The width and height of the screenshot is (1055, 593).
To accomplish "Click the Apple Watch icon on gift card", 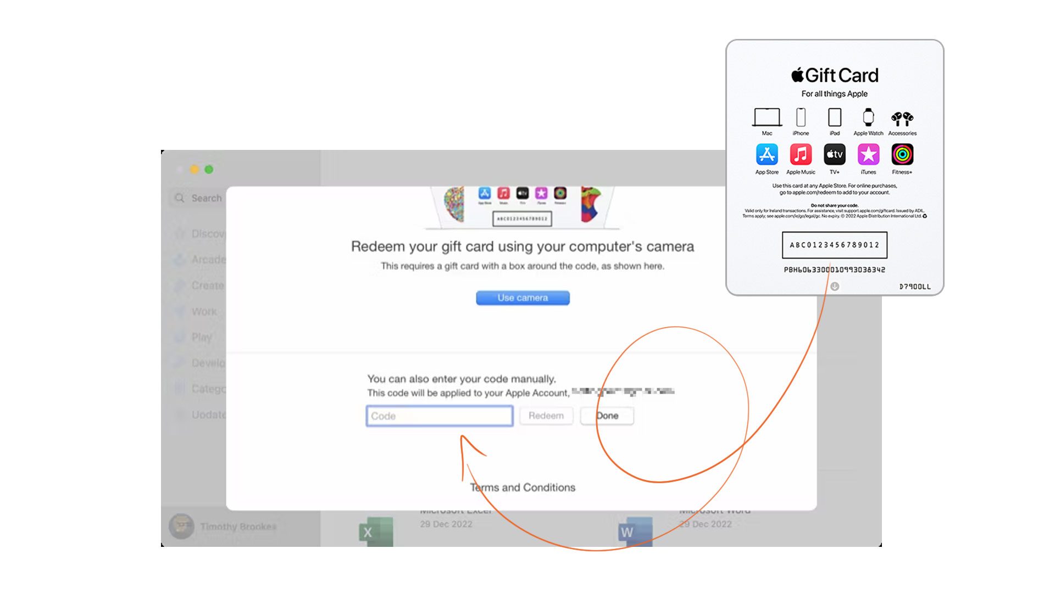I will click(x=868, y=117).
